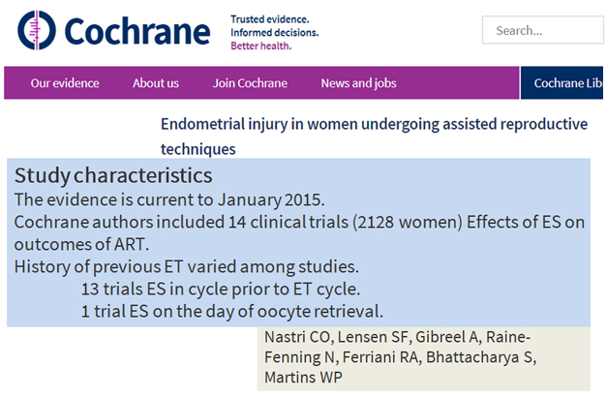Click the 14 clinical trials sentence

click(x=299, y=233)
